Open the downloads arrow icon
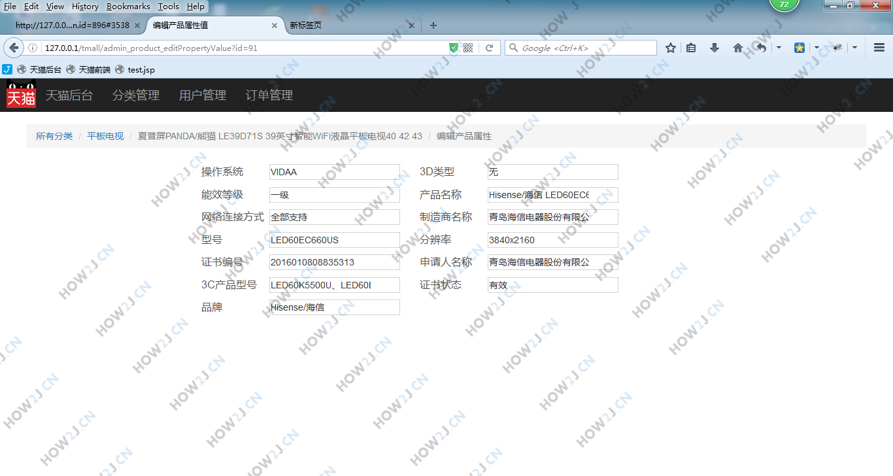This screenshot has width=893, height=476. pos(715,48)
